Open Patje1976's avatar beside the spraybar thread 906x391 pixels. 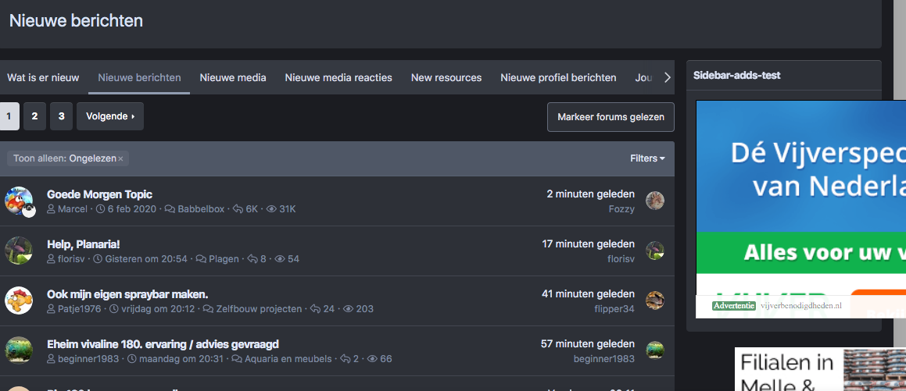(x=19, y=300)
